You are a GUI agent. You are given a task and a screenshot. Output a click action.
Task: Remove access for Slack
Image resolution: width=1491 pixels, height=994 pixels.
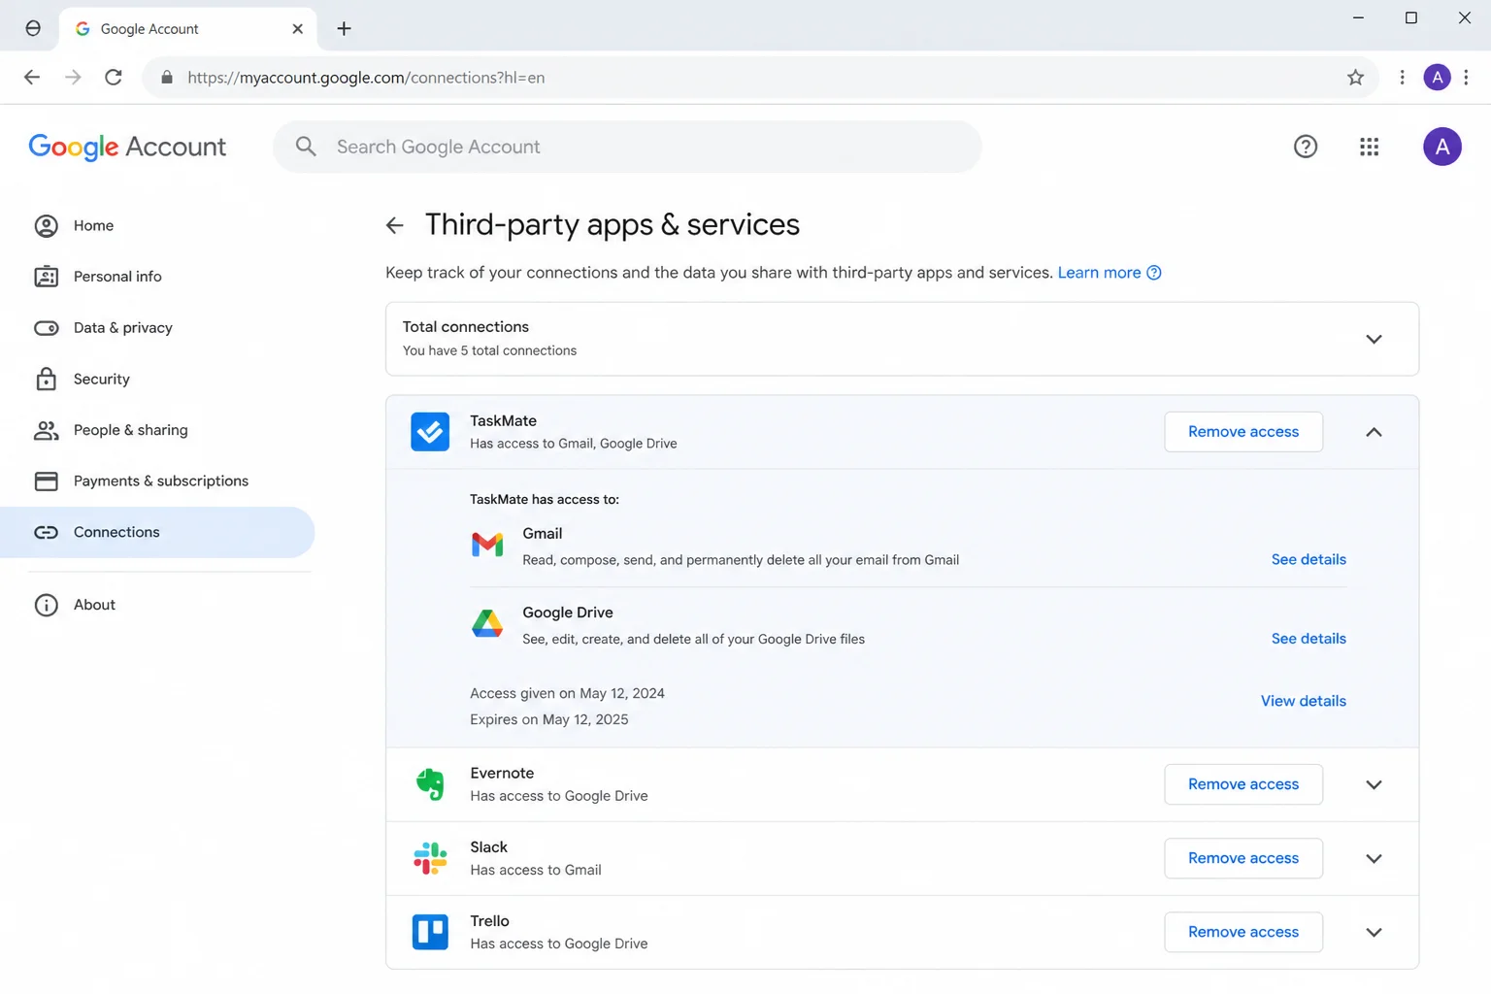point(1243,858)
